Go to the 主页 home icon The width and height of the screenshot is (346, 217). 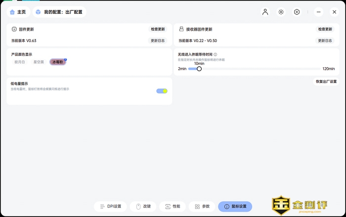coord(12,12)
